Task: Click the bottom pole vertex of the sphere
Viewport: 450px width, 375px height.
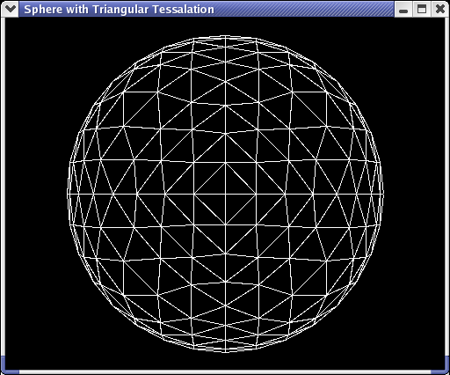Action: 226,352
